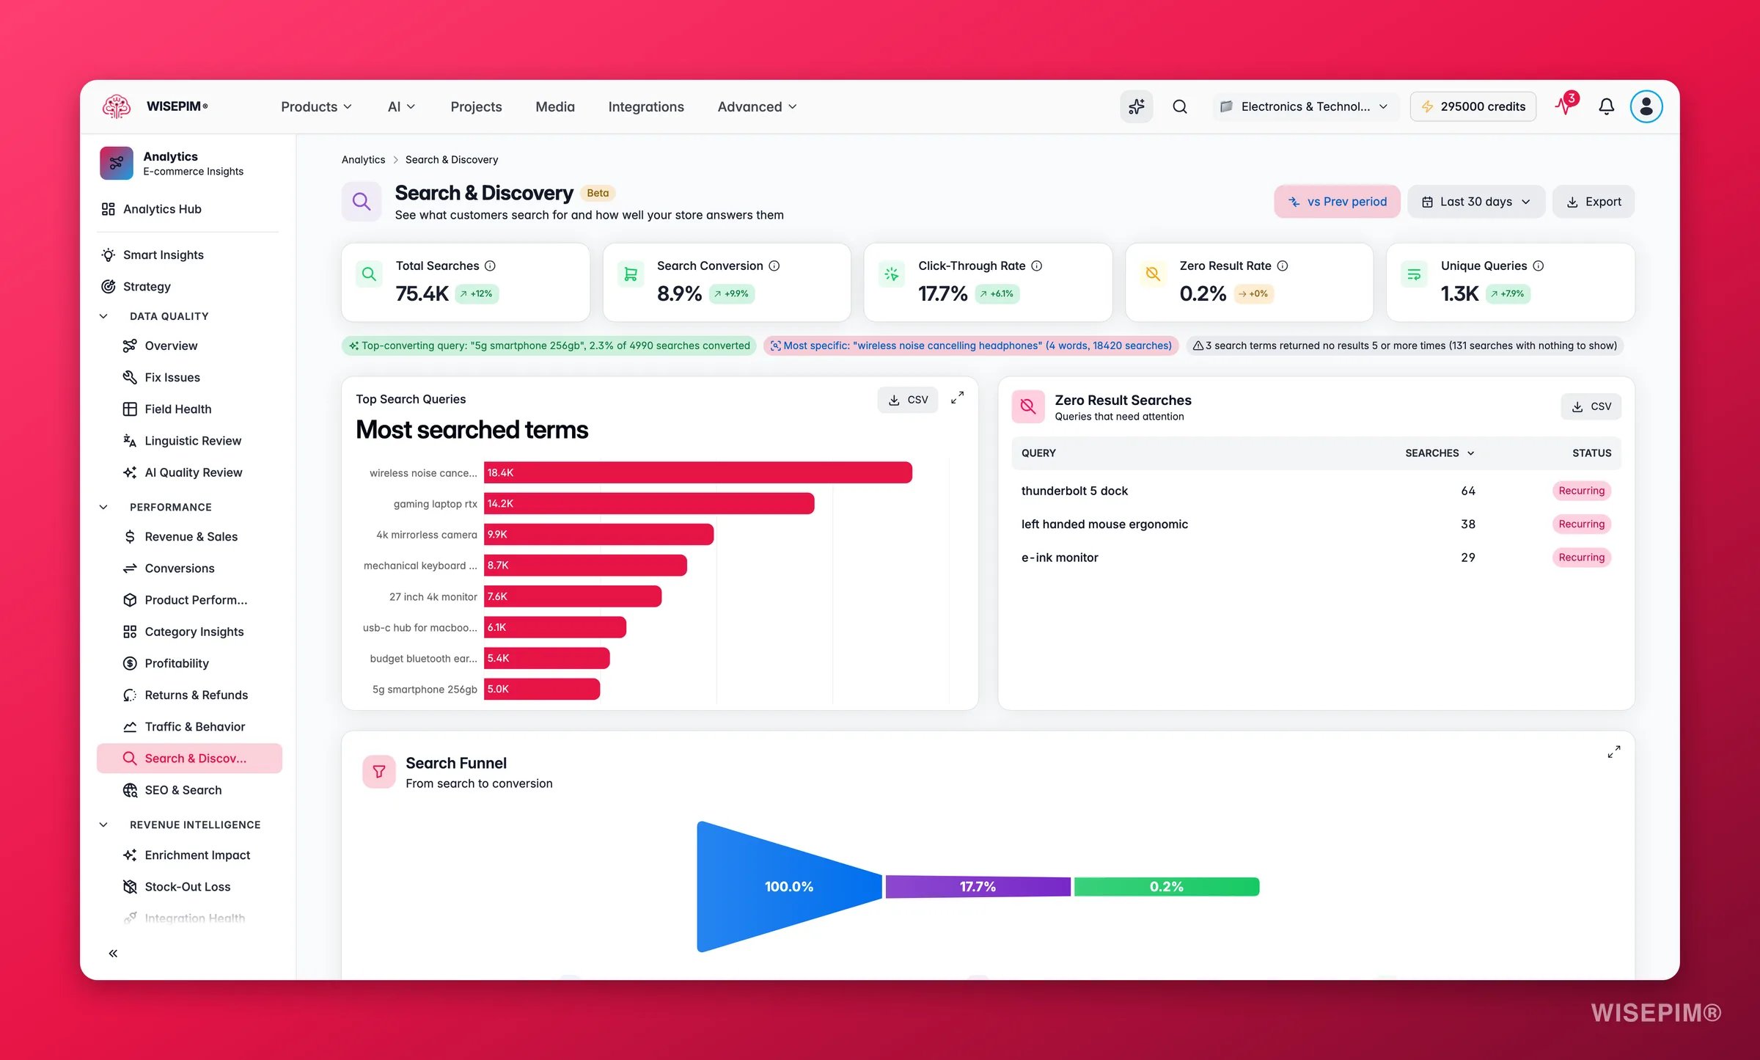1760x1060 pixels.
Task: Click the Total Searches magnifier card icon
Action: tap(369, 274)
